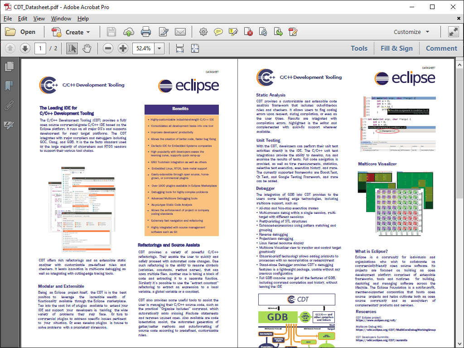
Task: Click the Modular and Extensible heading
Action: (61, 286)
